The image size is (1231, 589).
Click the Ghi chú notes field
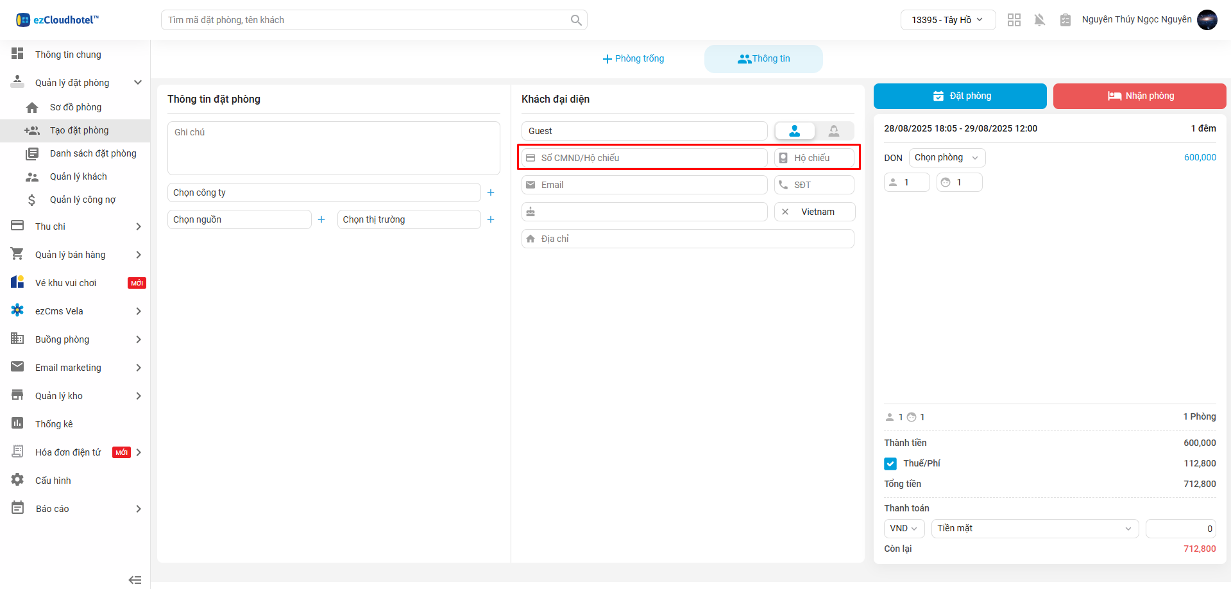point(334,148)
